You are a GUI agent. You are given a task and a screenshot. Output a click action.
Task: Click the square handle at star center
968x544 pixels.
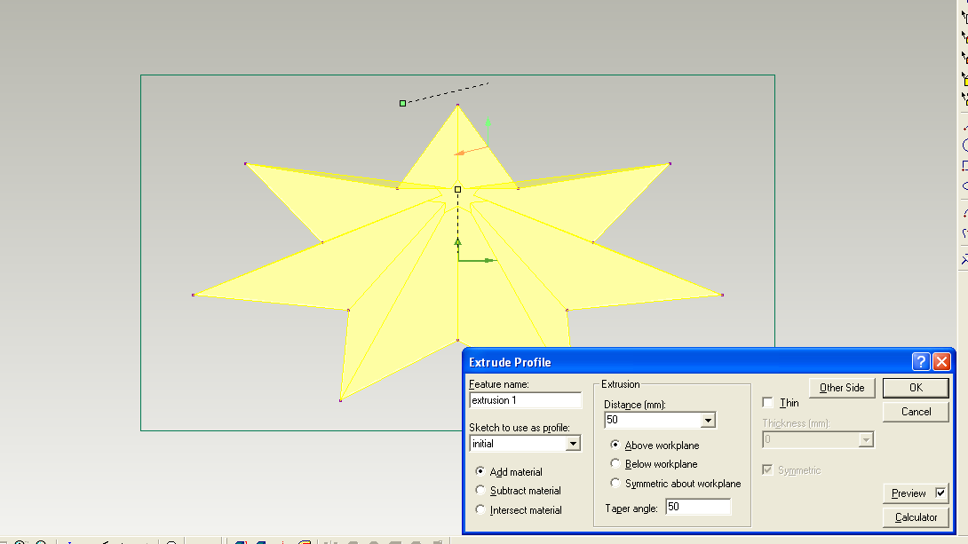(x=457, y=189)
